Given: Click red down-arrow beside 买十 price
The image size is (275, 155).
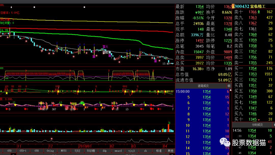Looking at the screenshot, I should 259,120.
